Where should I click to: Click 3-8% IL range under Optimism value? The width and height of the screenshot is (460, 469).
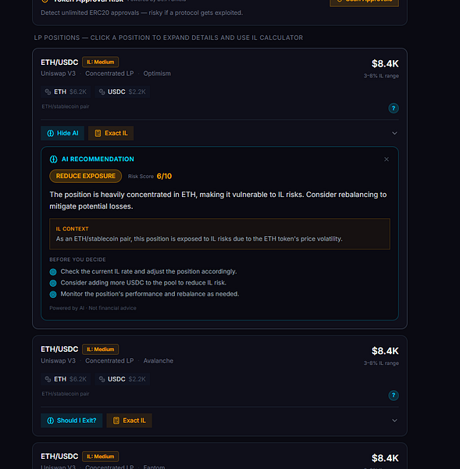(x=381, y=76)
